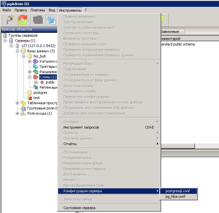Viewport: 219px width, 213px height.
Task: Click the Расширения green icon
Action: 36,72
